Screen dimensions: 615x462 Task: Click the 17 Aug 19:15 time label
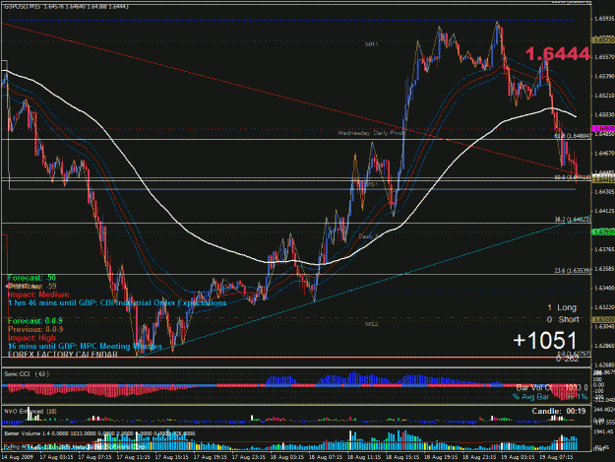pyautogui.click(x=210, y=457)
